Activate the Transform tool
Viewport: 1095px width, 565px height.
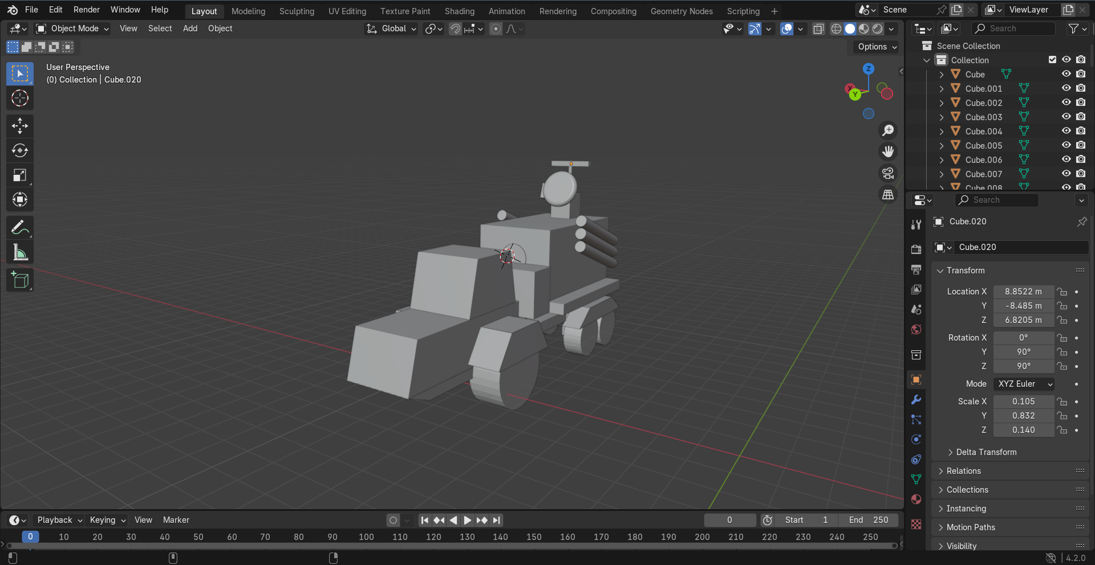[20, 200]
